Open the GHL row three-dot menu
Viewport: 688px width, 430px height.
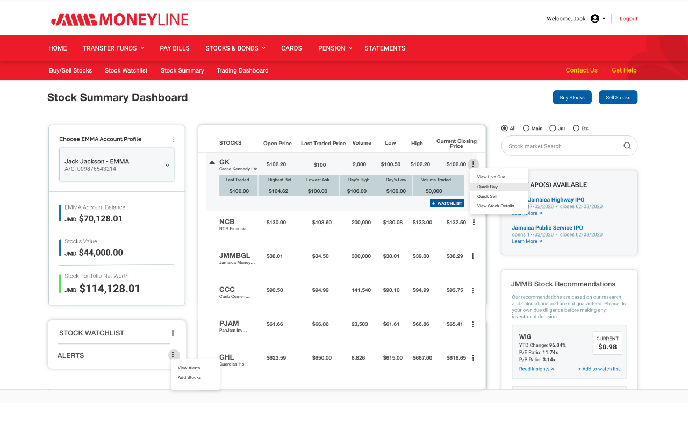tap(473, 358)
